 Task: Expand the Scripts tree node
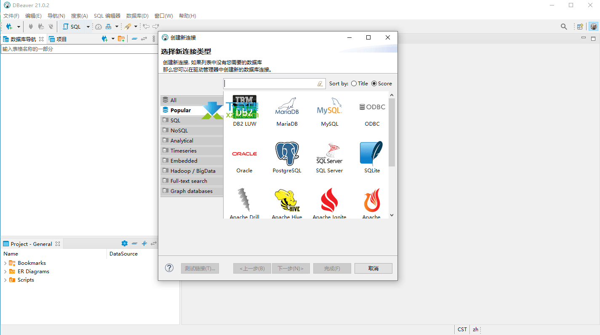[5, 280]
